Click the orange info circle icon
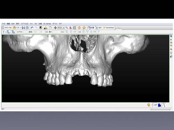The width and height of the screenshot is (174, 130). coord(79,28)
